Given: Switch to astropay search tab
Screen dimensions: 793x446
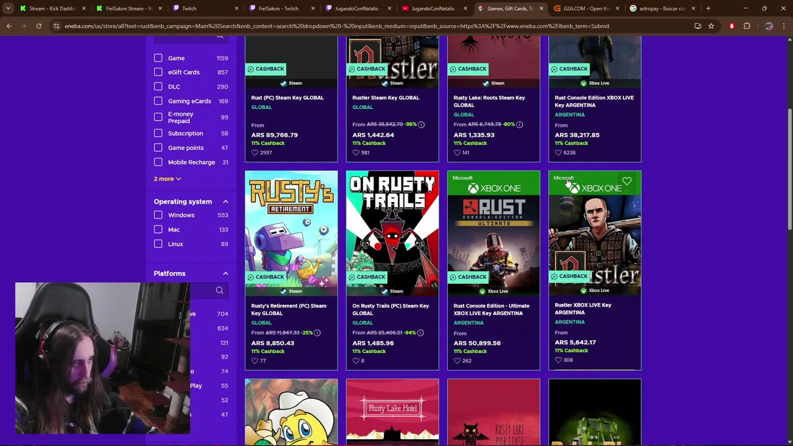Looking at the screenshot, I should point(662,9).
